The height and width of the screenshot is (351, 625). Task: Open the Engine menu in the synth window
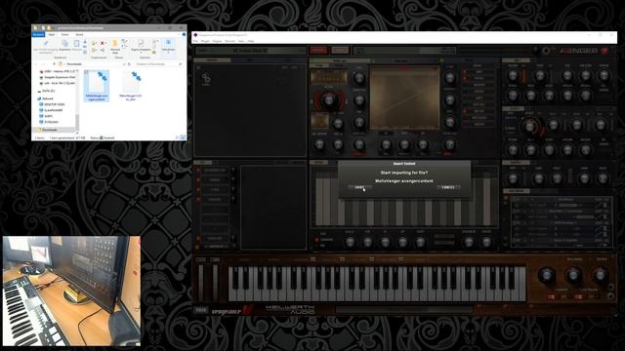tap(217, 41)
